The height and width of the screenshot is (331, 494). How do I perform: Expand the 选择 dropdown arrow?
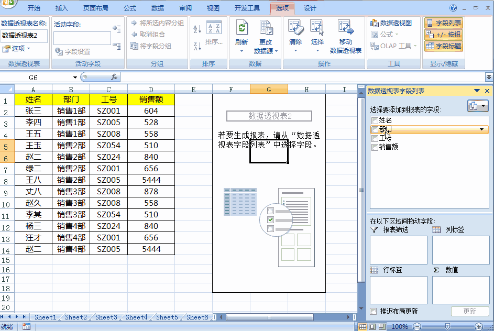317,50
